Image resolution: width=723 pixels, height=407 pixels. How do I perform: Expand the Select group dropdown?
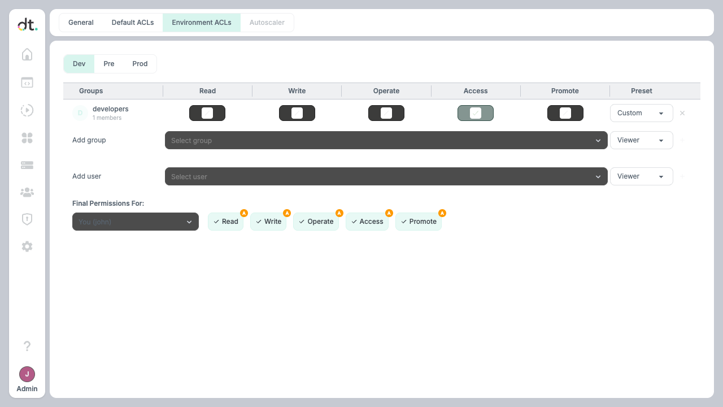pyautogui.click(x=386, y=140)
